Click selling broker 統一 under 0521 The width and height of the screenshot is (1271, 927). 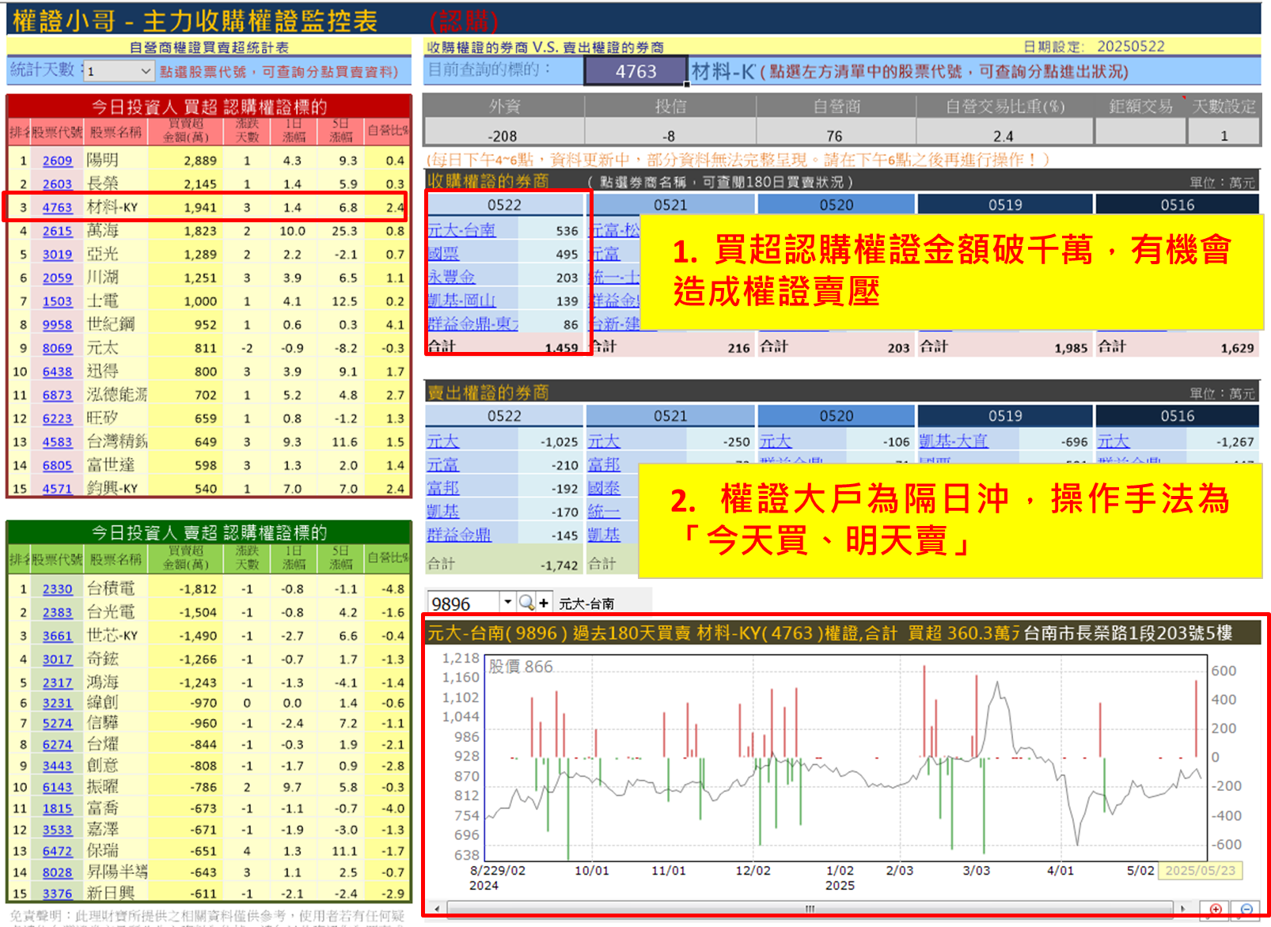click(x=604, y=512)
